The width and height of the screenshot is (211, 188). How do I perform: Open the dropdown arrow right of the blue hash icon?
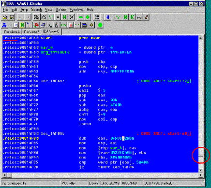coord(113,17)
